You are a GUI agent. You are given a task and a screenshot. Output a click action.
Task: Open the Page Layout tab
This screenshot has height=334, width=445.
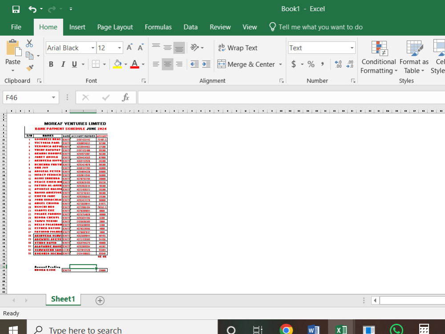pyautogui.click(x=115, y=27)
